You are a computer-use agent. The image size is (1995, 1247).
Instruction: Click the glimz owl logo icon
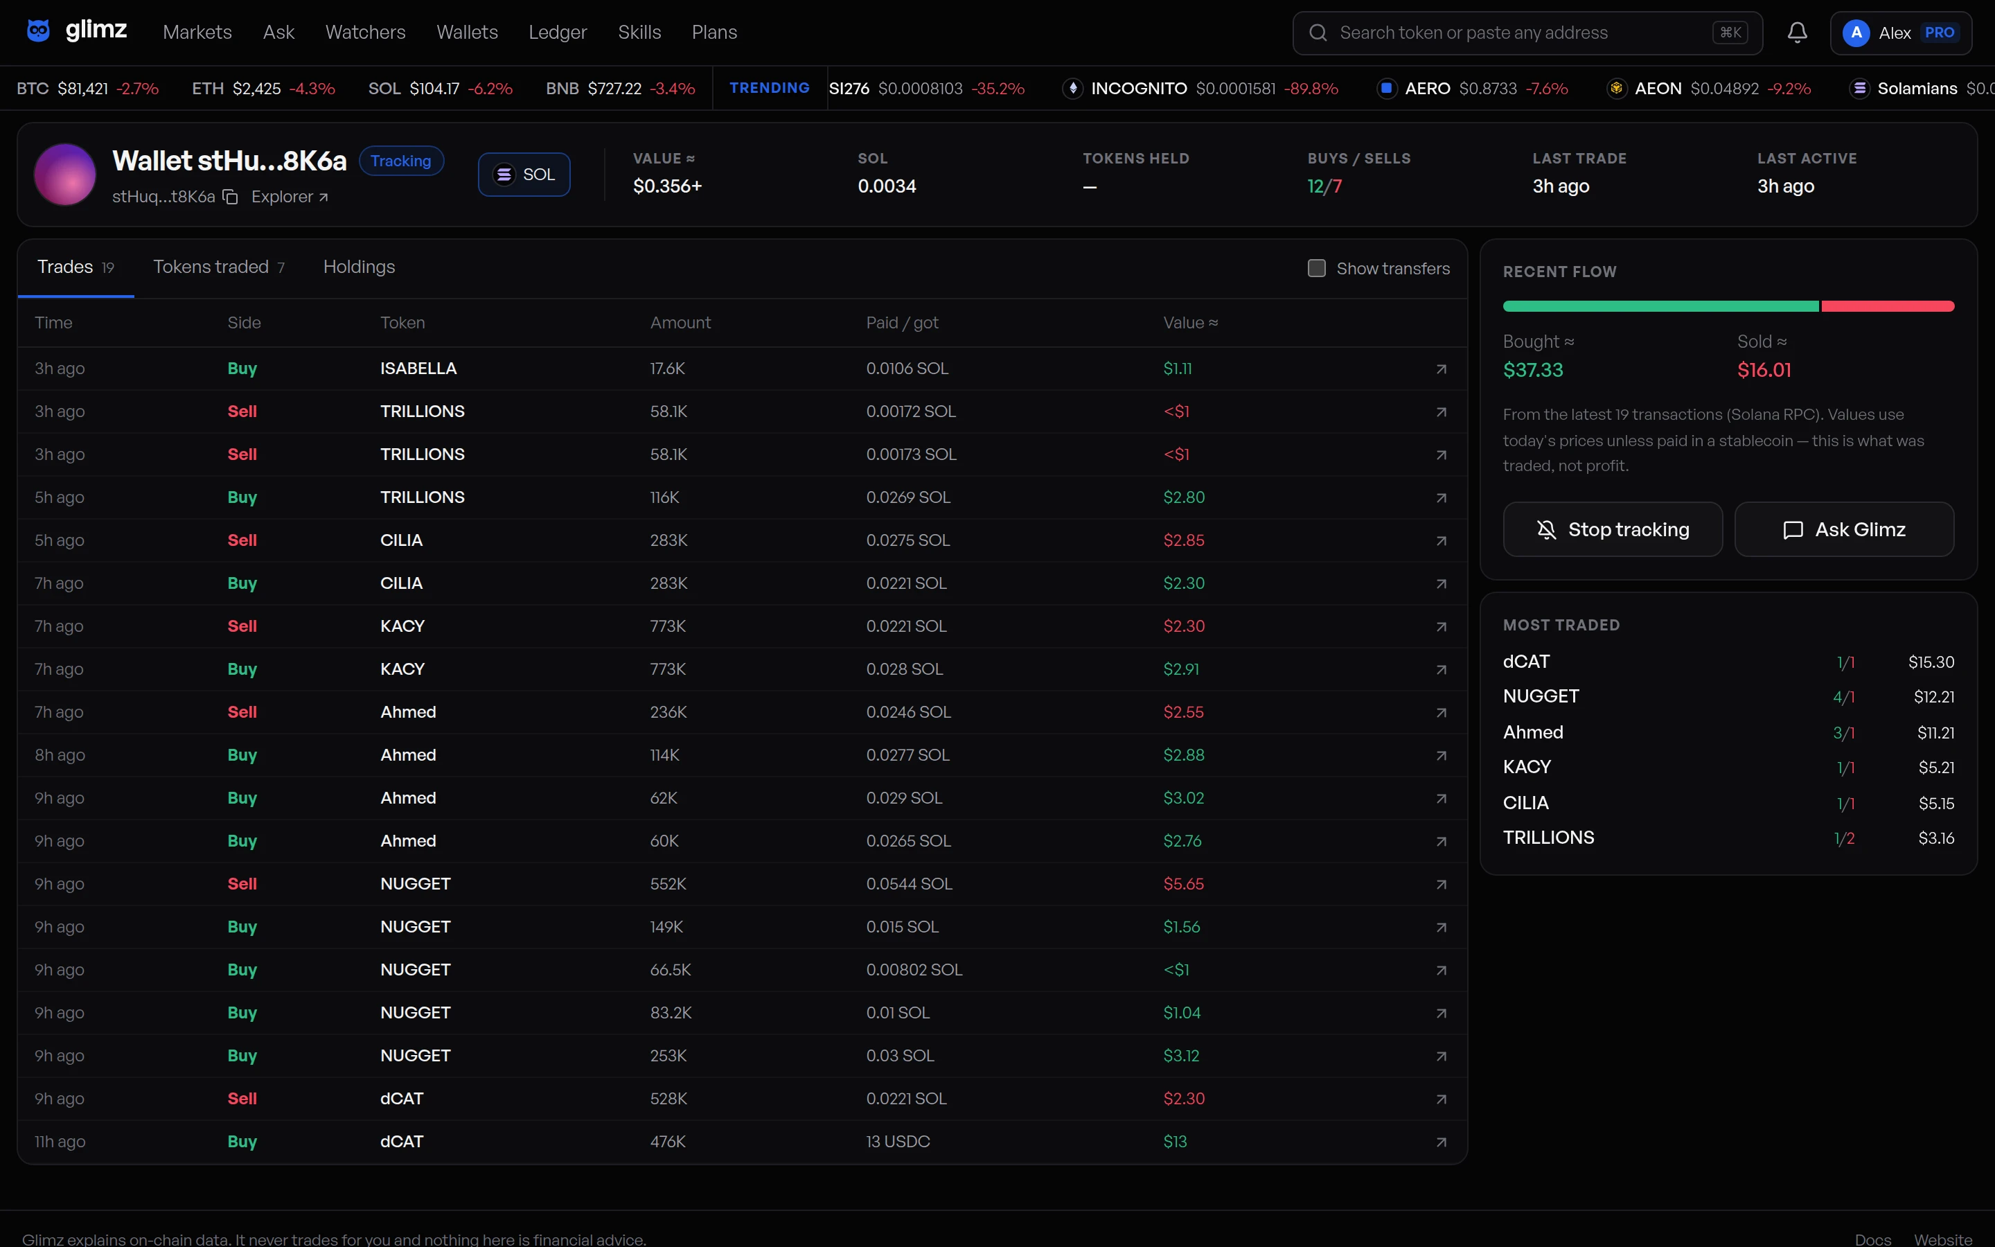coord(38,31)
